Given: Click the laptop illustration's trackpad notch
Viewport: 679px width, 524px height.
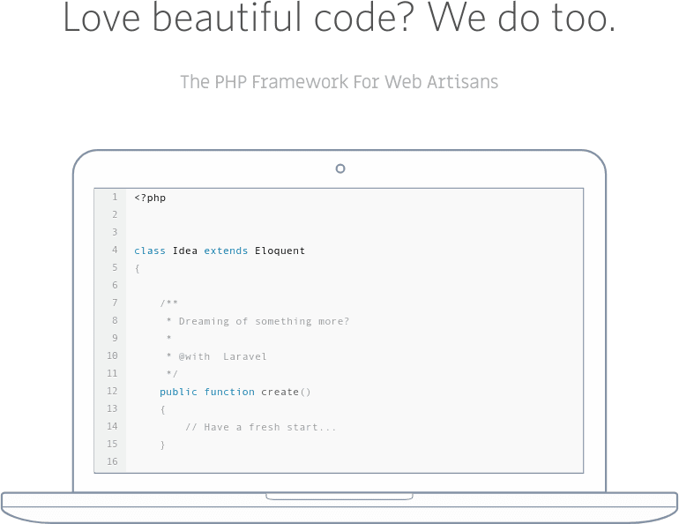Looking at the screenshot, I should pyautogui.click(x=339, y=497).
